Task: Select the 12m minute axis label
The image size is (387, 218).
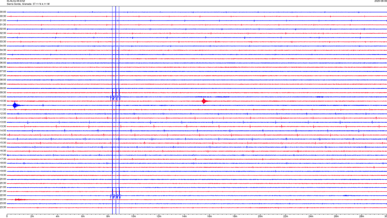Action: tap(159, 216)
